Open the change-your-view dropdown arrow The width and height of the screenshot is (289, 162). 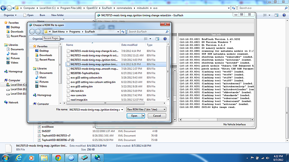pyautogui.click(x=151, y=39)
